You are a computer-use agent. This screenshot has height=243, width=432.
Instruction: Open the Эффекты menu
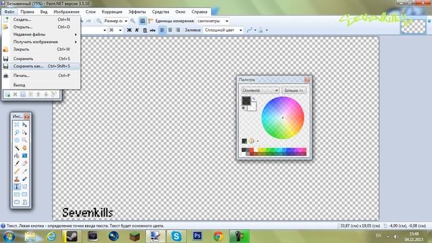(137, 12)
